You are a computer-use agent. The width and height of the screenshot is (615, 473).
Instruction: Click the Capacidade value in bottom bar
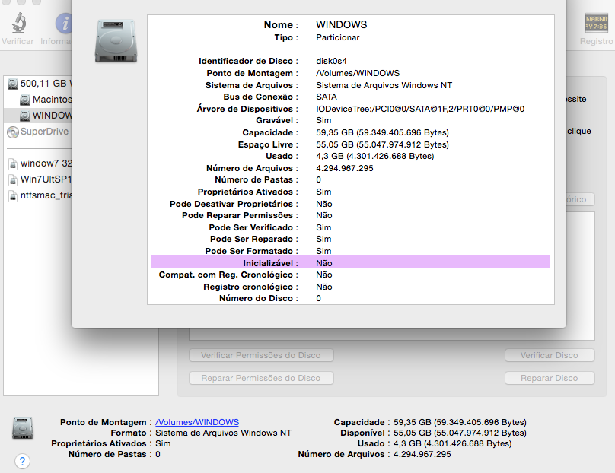point(460,422)
